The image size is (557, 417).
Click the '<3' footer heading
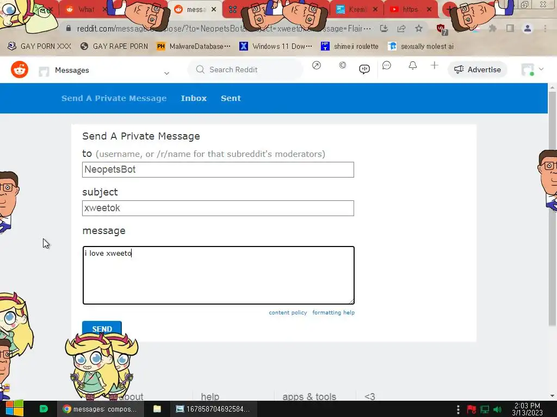point(370,396)
